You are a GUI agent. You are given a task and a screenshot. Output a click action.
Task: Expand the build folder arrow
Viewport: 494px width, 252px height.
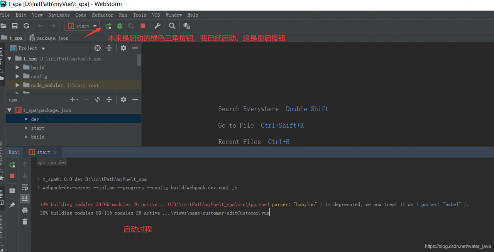tap(17, 68)
